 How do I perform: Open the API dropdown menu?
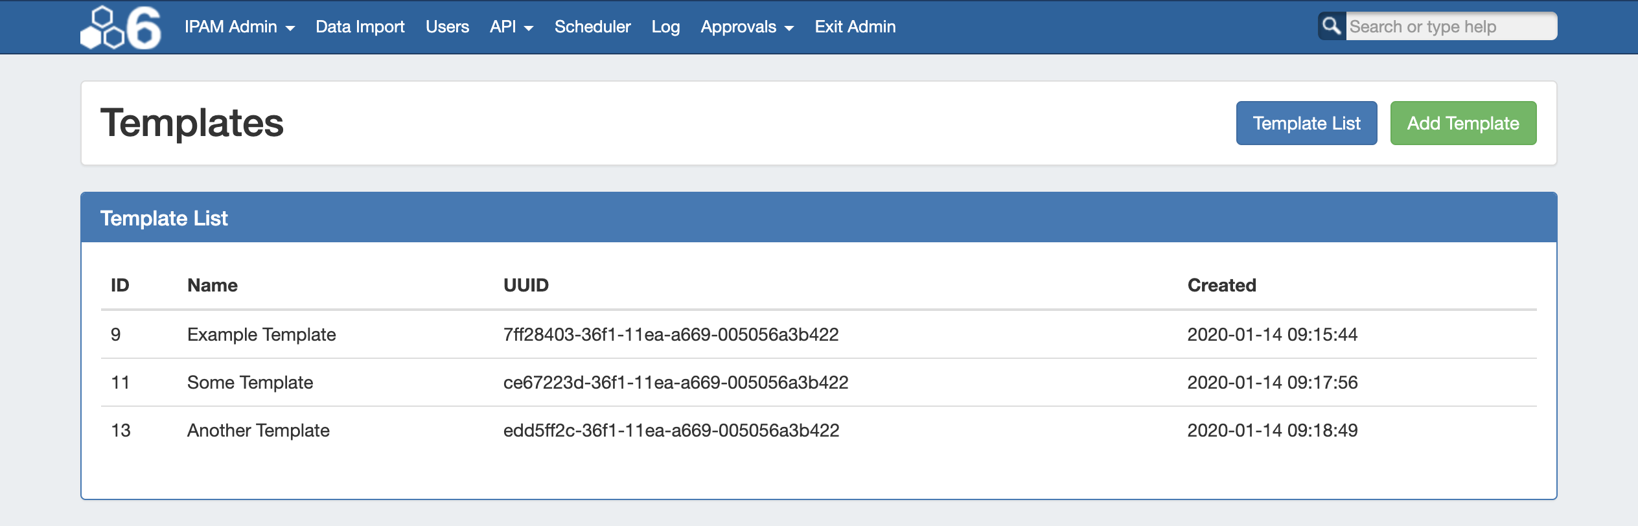pyautogui.click(x=511, y=27)
